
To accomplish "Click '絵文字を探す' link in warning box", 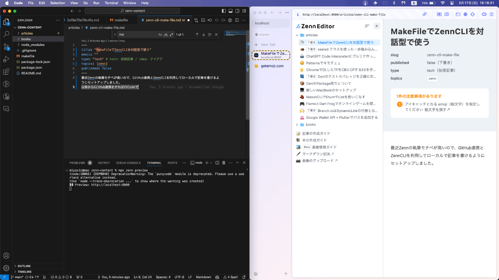I will (x=437, y=110).
